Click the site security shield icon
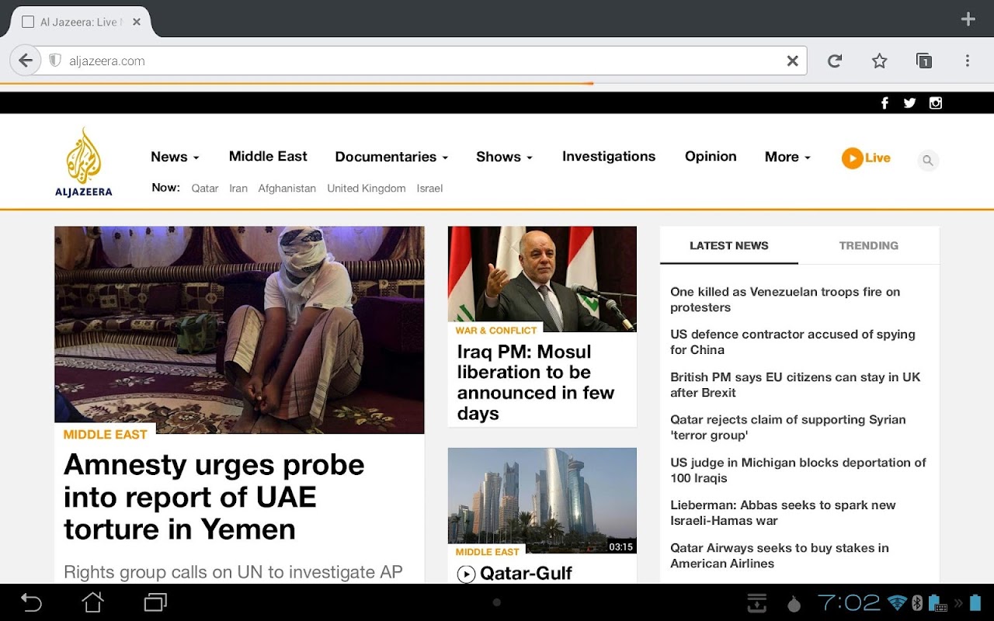Viewport: 994px width, 621px height. tap(54, 61)
